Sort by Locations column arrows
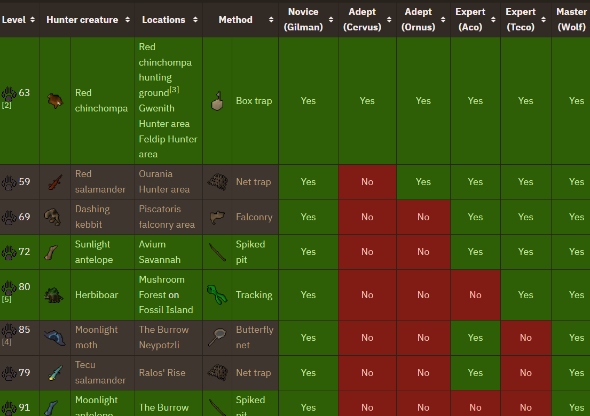This screenshot has height=416, width=590. tap(195, 20)
